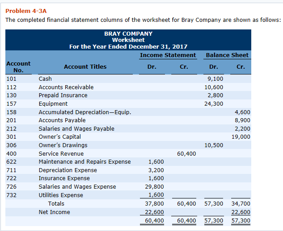Image resolution: width=283 pixels, height=231 pixels.
Task: Click the 3,200 Depreciation Expense amount
Action: [156, 170]
